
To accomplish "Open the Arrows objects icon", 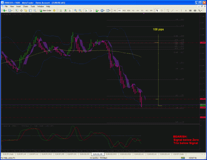I will click(x=200, y=11).
